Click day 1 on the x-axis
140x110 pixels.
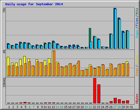9,107
